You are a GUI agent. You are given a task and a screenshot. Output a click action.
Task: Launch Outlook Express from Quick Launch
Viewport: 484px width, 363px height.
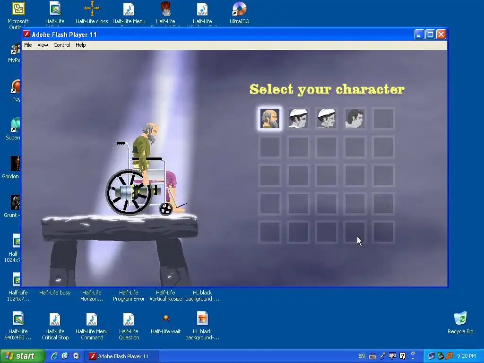pyautogui.click(x=65, y=356)
